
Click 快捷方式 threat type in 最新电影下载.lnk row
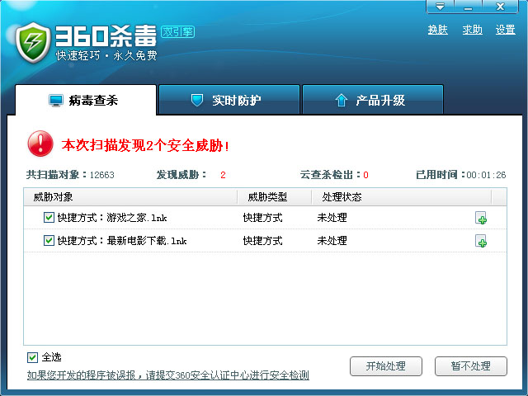click(262, 241)
